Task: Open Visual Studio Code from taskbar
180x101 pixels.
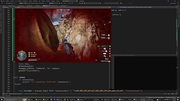Action: tap(54, 100)
